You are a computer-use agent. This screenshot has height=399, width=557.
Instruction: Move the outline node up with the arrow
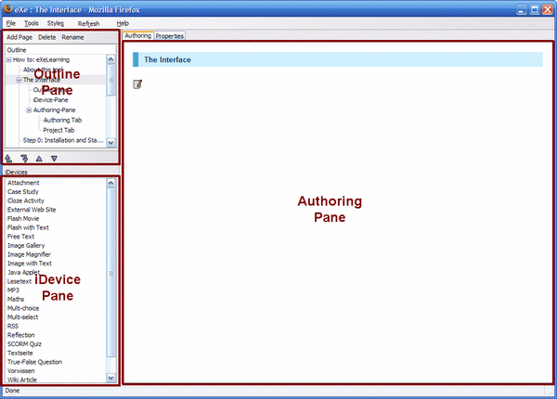tap(39, 159)
